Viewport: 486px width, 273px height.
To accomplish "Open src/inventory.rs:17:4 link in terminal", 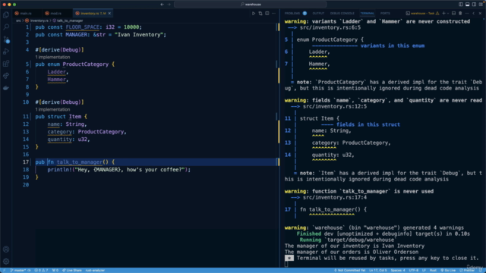I will tap(335, 197).
